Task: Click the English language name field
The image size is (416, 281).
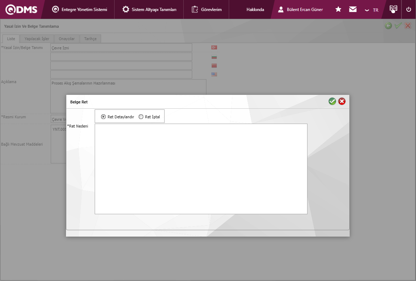Action: [x=121, y=74]
